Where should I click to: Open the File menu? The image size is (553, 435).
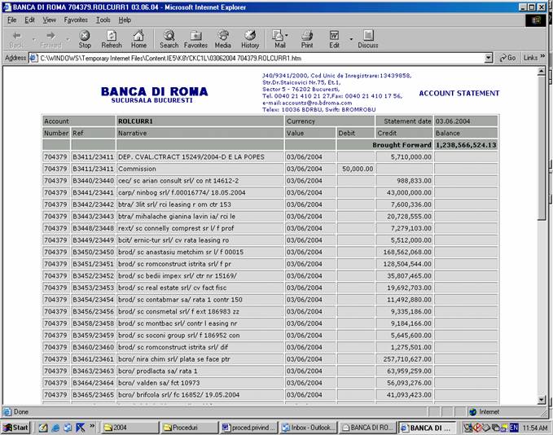point(12,20)
